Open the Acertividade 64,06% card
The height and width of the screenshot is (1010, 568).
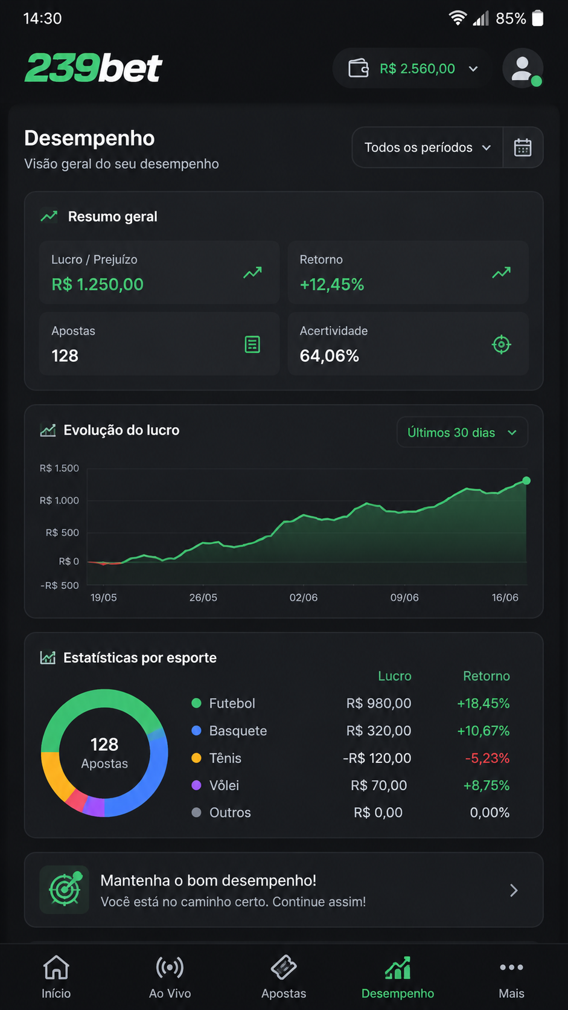408,344
